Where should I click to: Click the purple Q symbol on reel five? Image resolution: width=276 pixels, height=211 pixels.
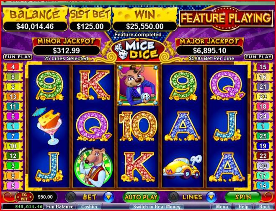click(x=227, y=85)
